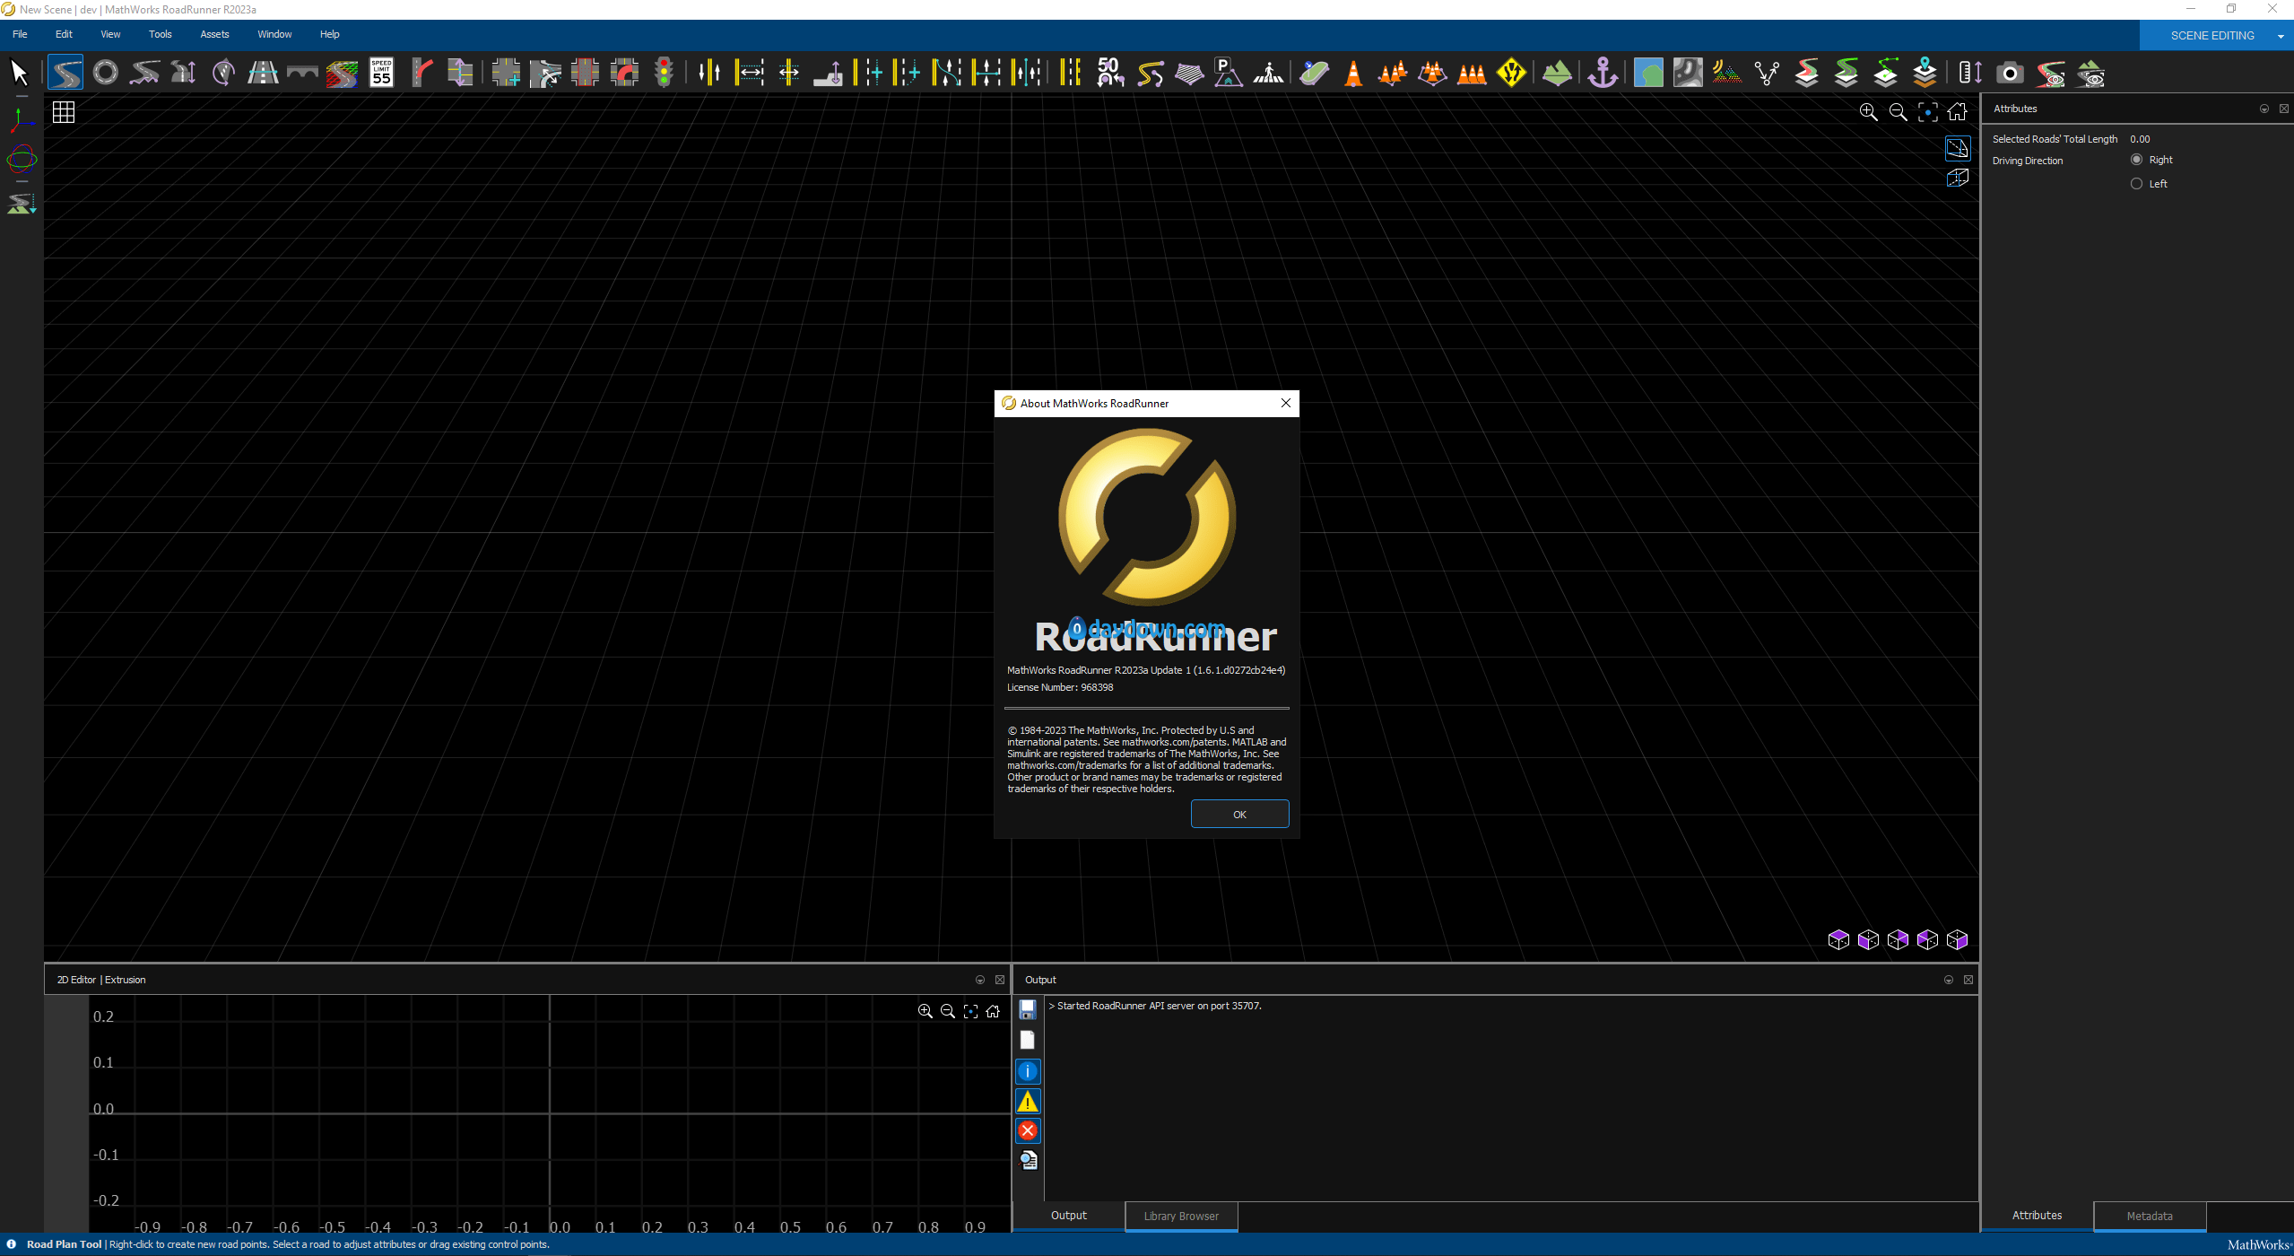Screen dimensions: 2294x1256
Task: Open the View menu
Action: coord(110,34)
